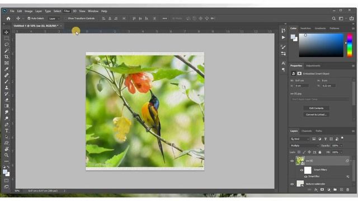Open more align options three dots
This screenshot has width=358, height=201.
164,18
